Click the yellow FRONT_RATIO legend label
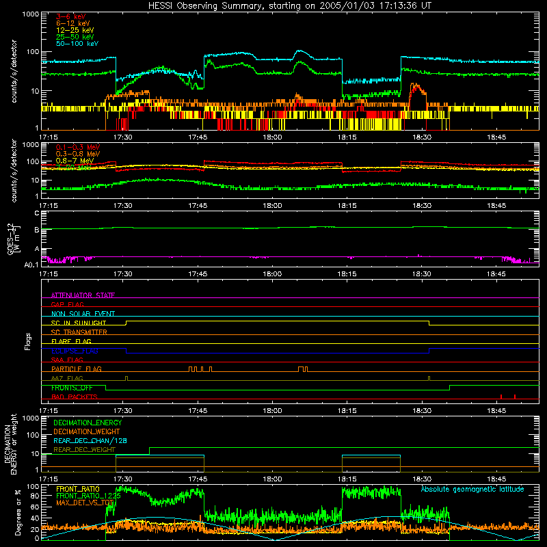This screenshot has height=547, width=547. [x=78, y=489]
